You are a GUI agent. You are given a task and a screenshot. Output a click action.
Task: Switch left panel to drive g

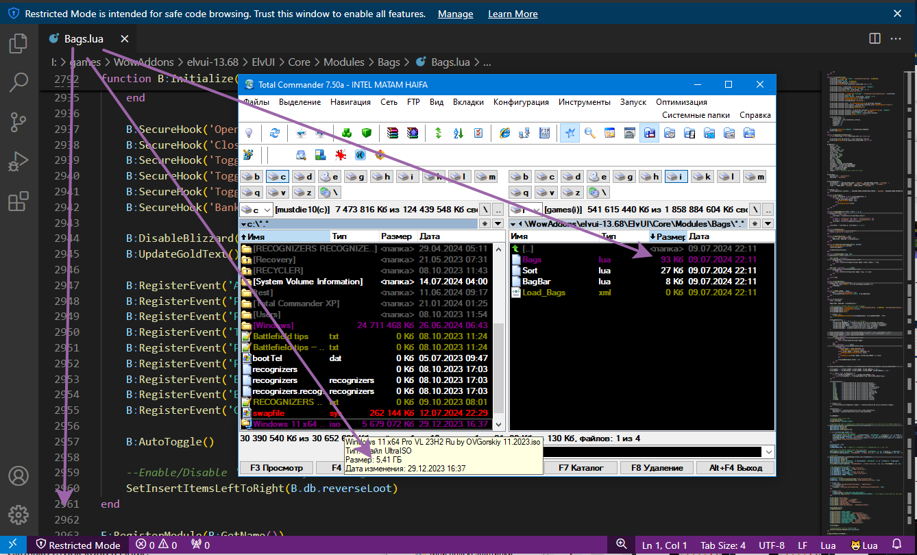pos(356,177)
